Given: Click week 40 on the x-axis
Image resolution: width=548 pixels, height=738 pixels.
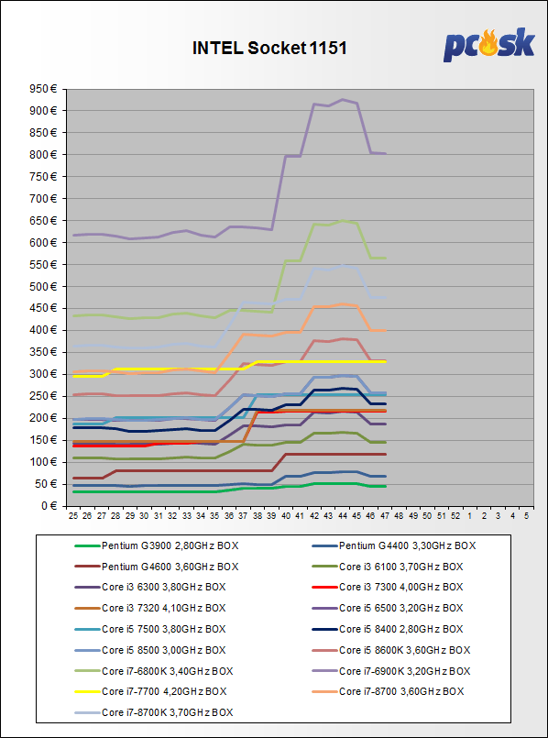Looking at the screenshot, I should 287,516.
